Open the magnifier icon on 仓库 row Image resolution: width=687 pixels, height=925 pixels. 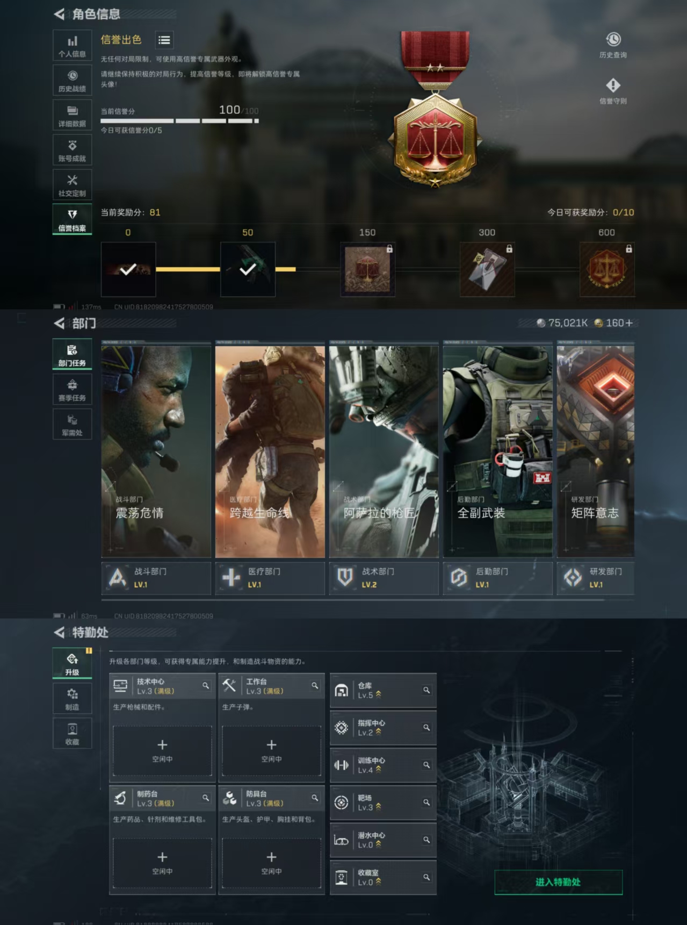coord(426,690)
